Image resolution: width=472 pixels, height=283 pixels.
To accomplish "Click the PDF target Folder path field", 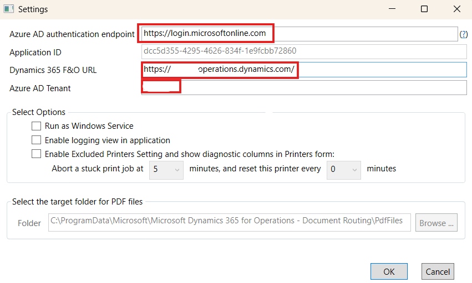I will [x=230, y=222].
